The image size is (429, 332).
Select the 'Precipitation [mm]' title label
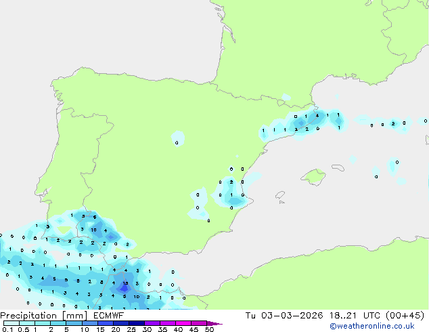(44, 316)
